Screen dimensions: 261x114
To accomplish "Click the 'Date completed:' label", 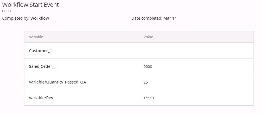I will coord(147,18).
